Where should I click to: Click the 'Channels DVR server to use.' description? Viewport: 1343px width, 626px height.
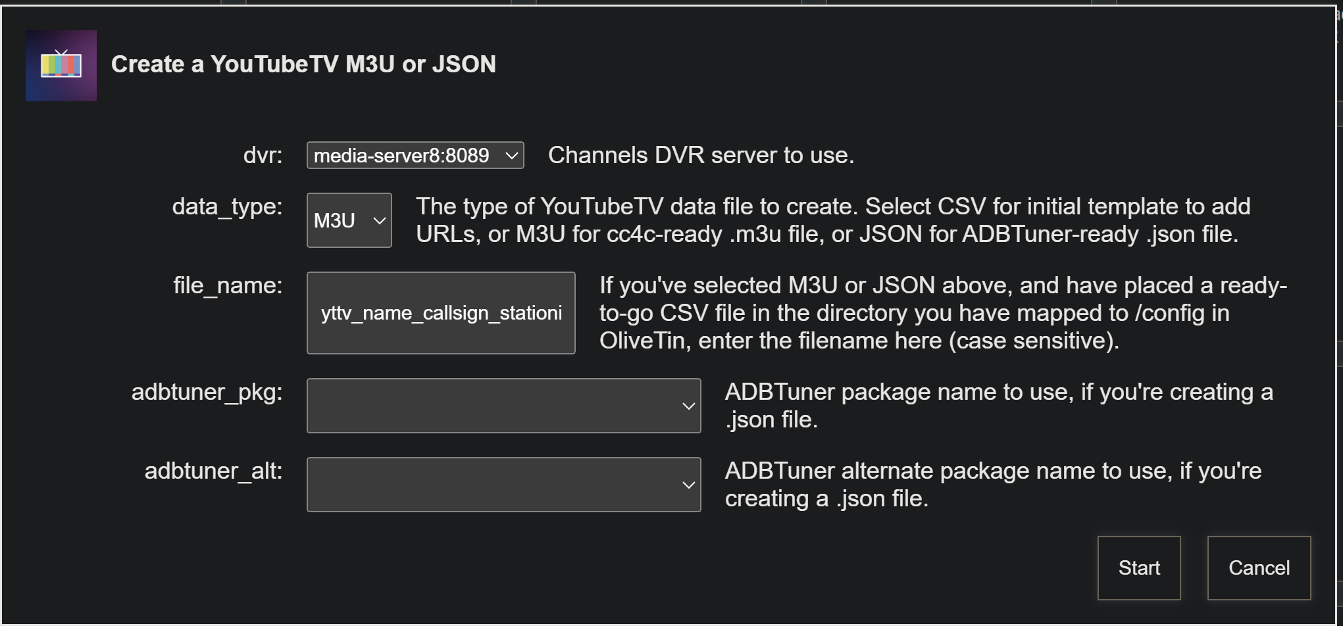(701, 155)
